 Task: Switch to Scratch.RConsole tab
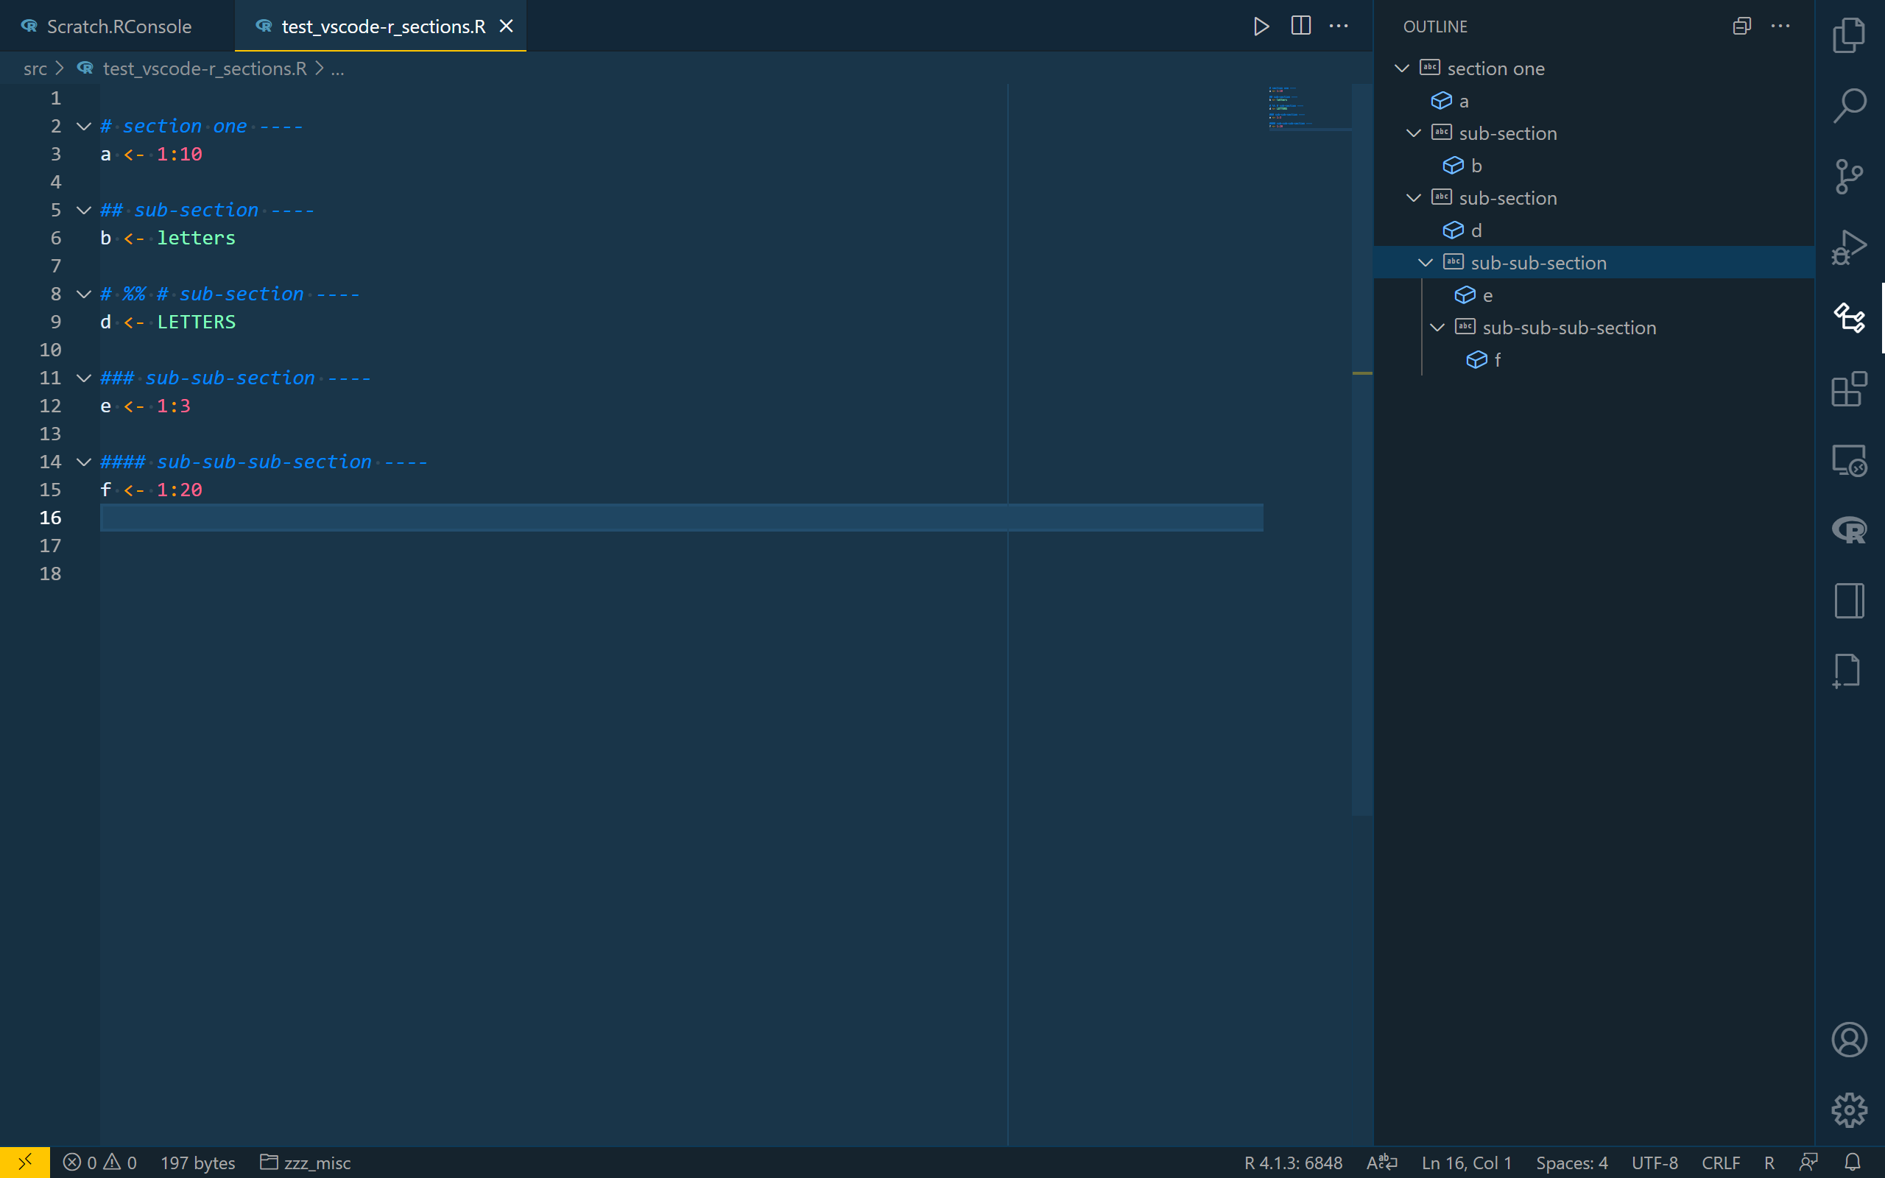tap(119, 27)
